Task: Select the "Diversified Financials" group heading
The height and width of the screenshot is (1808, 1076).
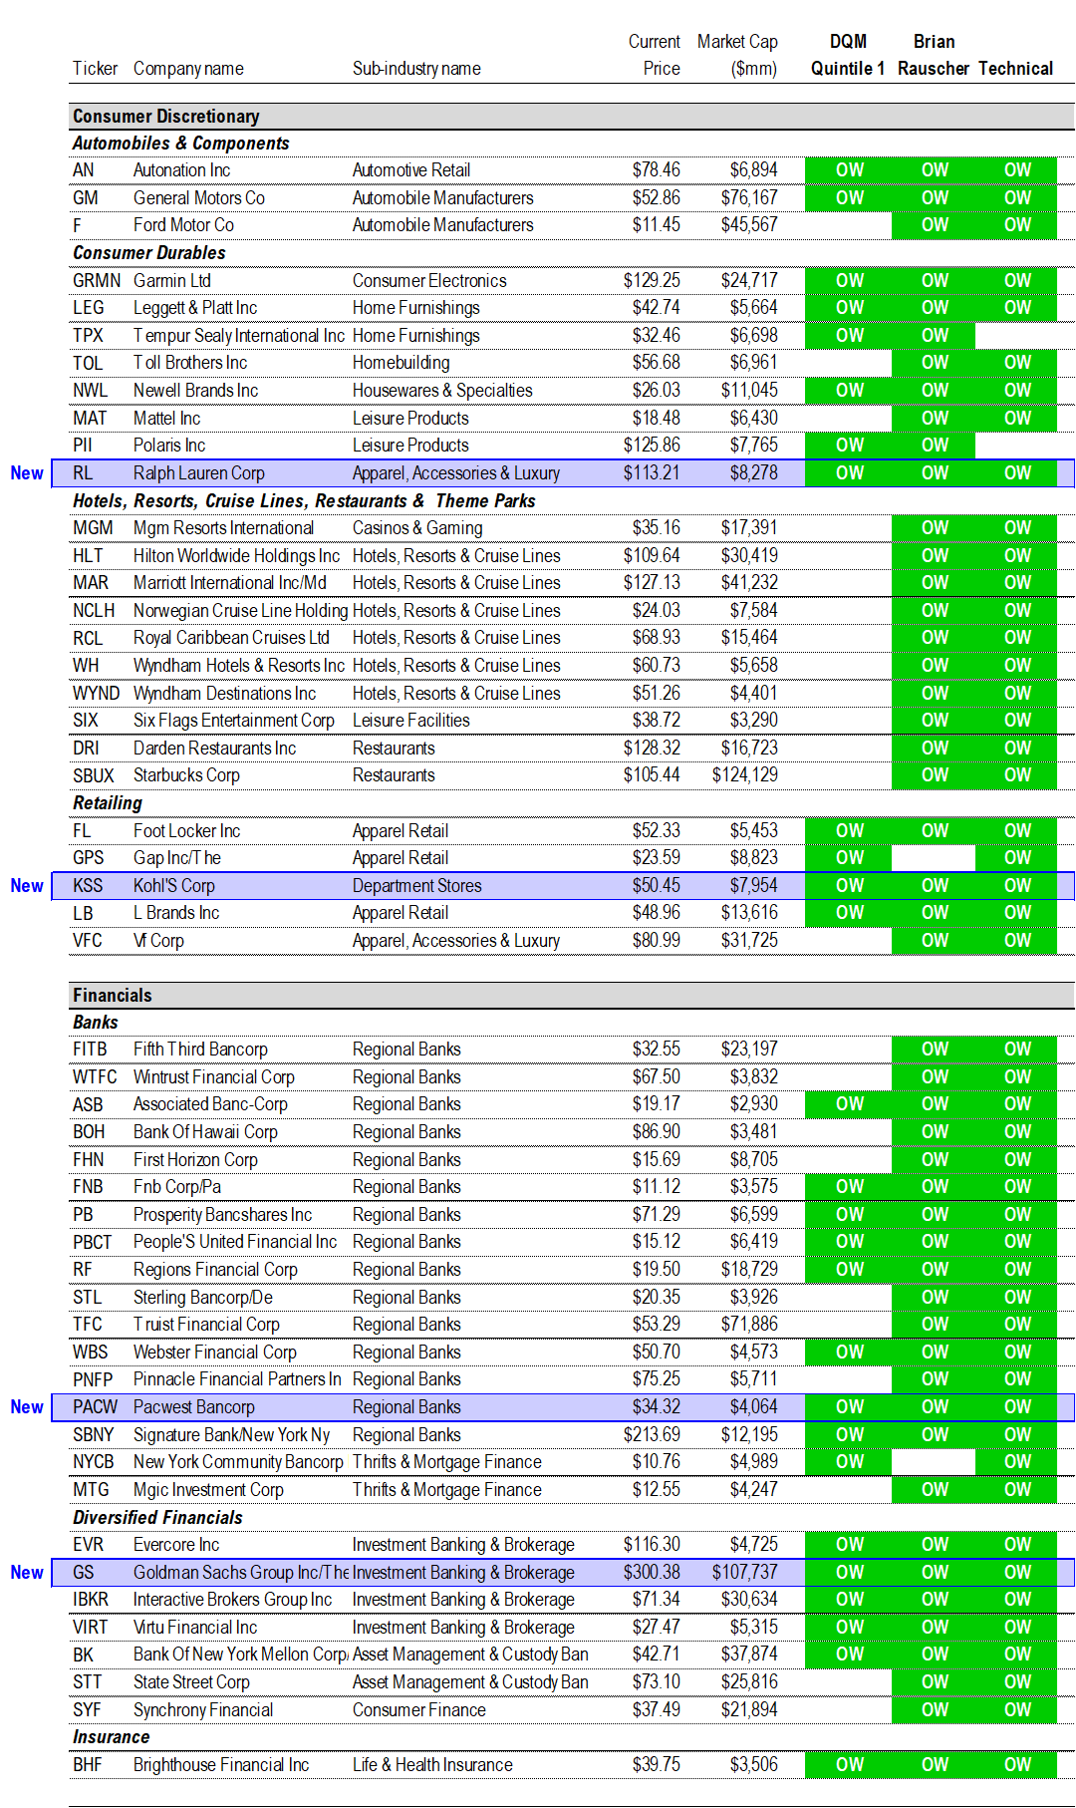Action: pyautogui.click(x=157, y=1518)
